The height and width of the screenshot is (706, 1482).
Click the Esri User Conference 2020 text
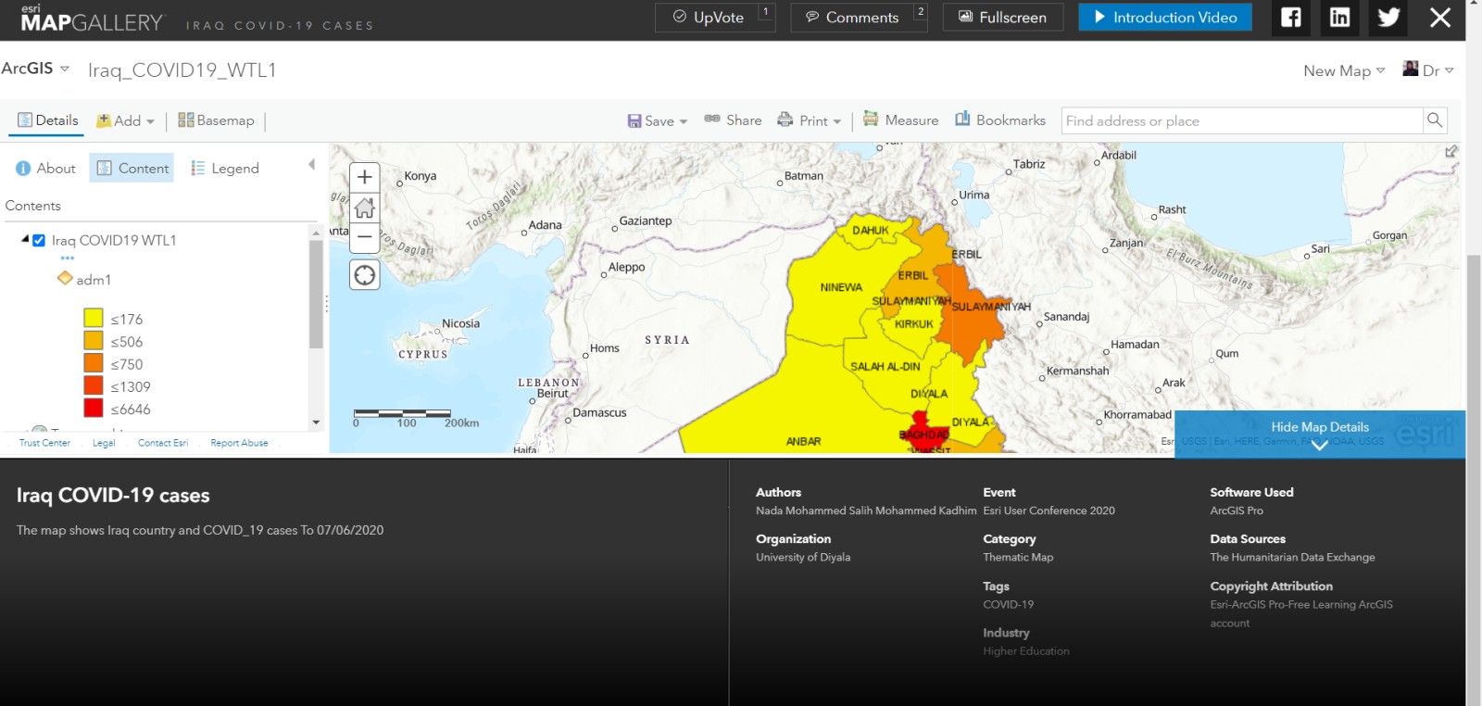[x=1049, y=511]
